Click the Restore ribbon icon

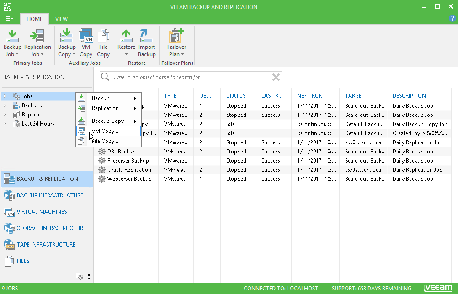[126, 36]
